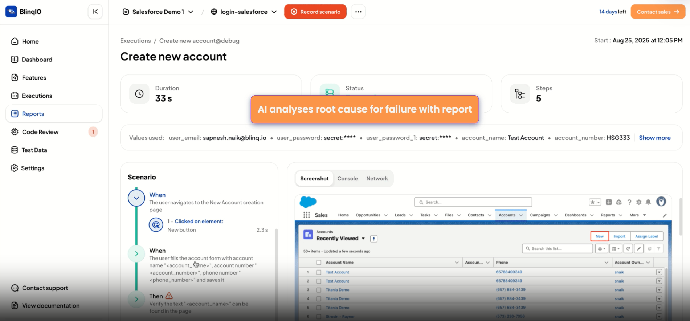Open the More menu in the Salesforce nav
690x321 pixels.
click(x=638, y=215)
